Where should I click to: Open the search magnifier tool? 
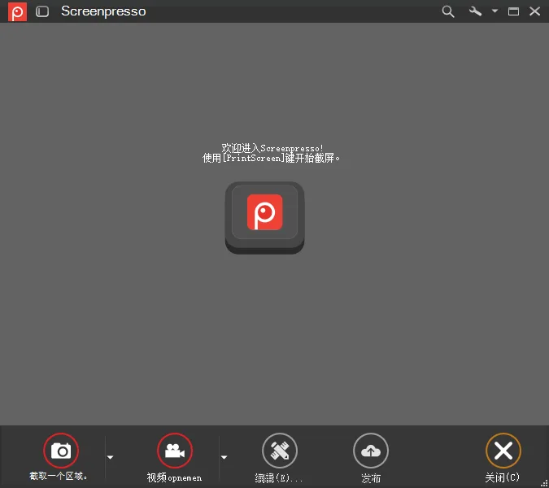[448, 11]
